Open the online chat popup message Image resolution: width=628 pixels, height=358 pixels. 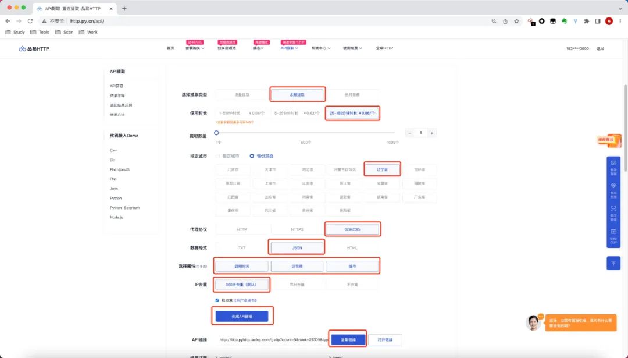click(581, 322)
